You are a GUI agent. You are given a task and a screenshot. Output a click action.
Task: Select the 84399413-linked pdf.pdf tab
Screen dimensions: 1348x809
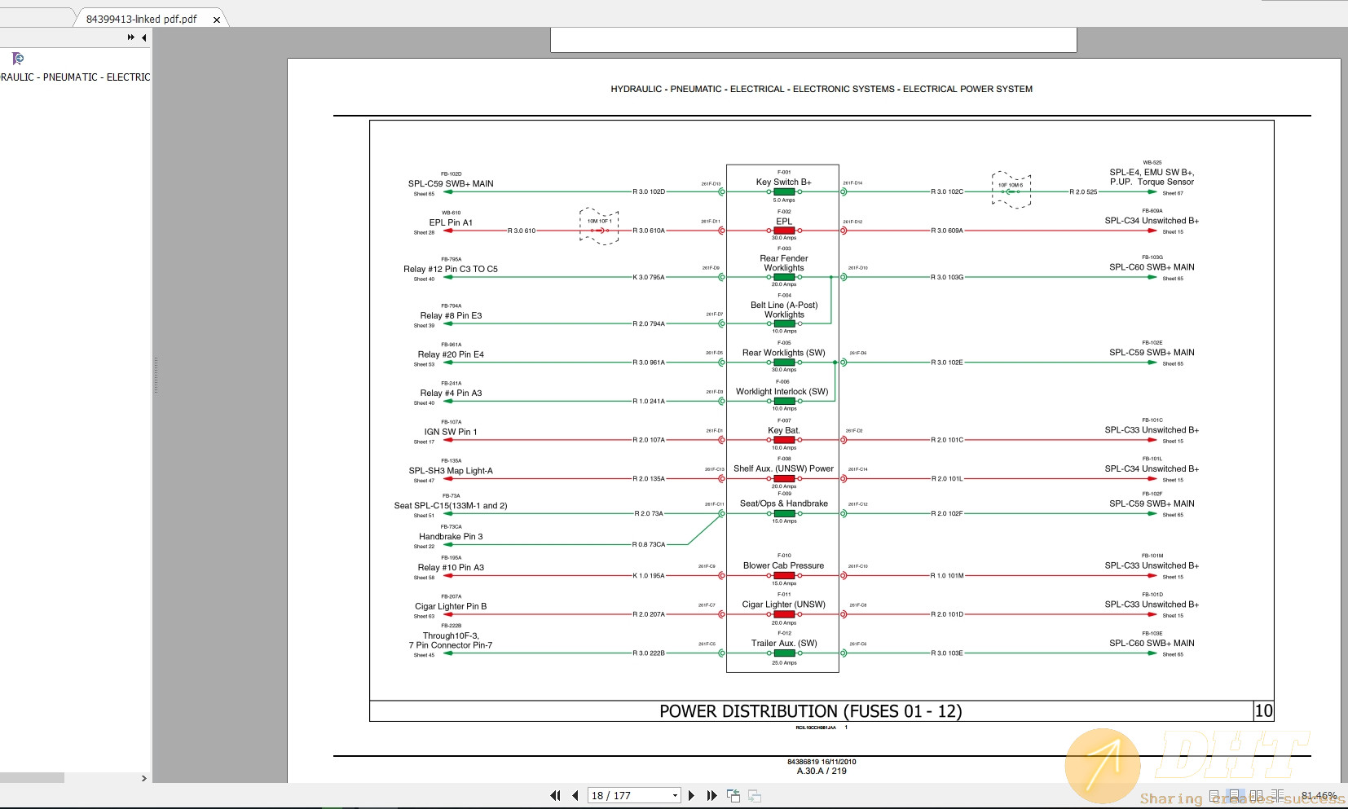142,19
